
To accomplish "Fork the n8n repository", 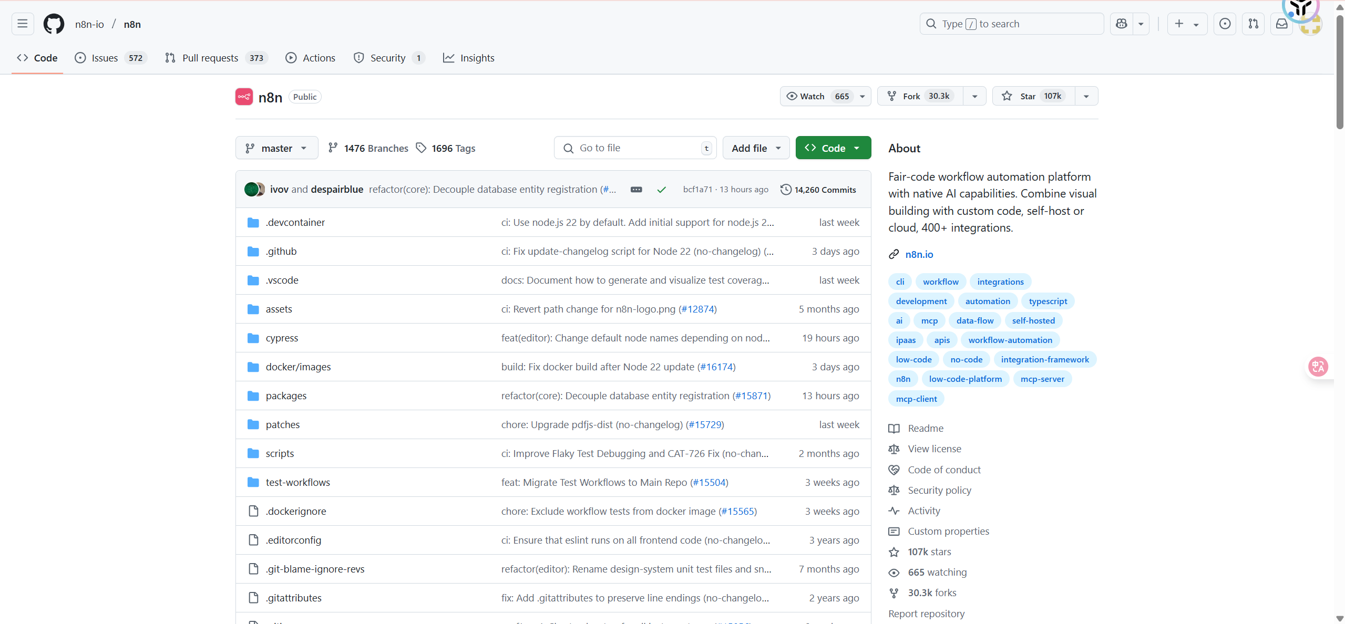I will tap(920, 96).
